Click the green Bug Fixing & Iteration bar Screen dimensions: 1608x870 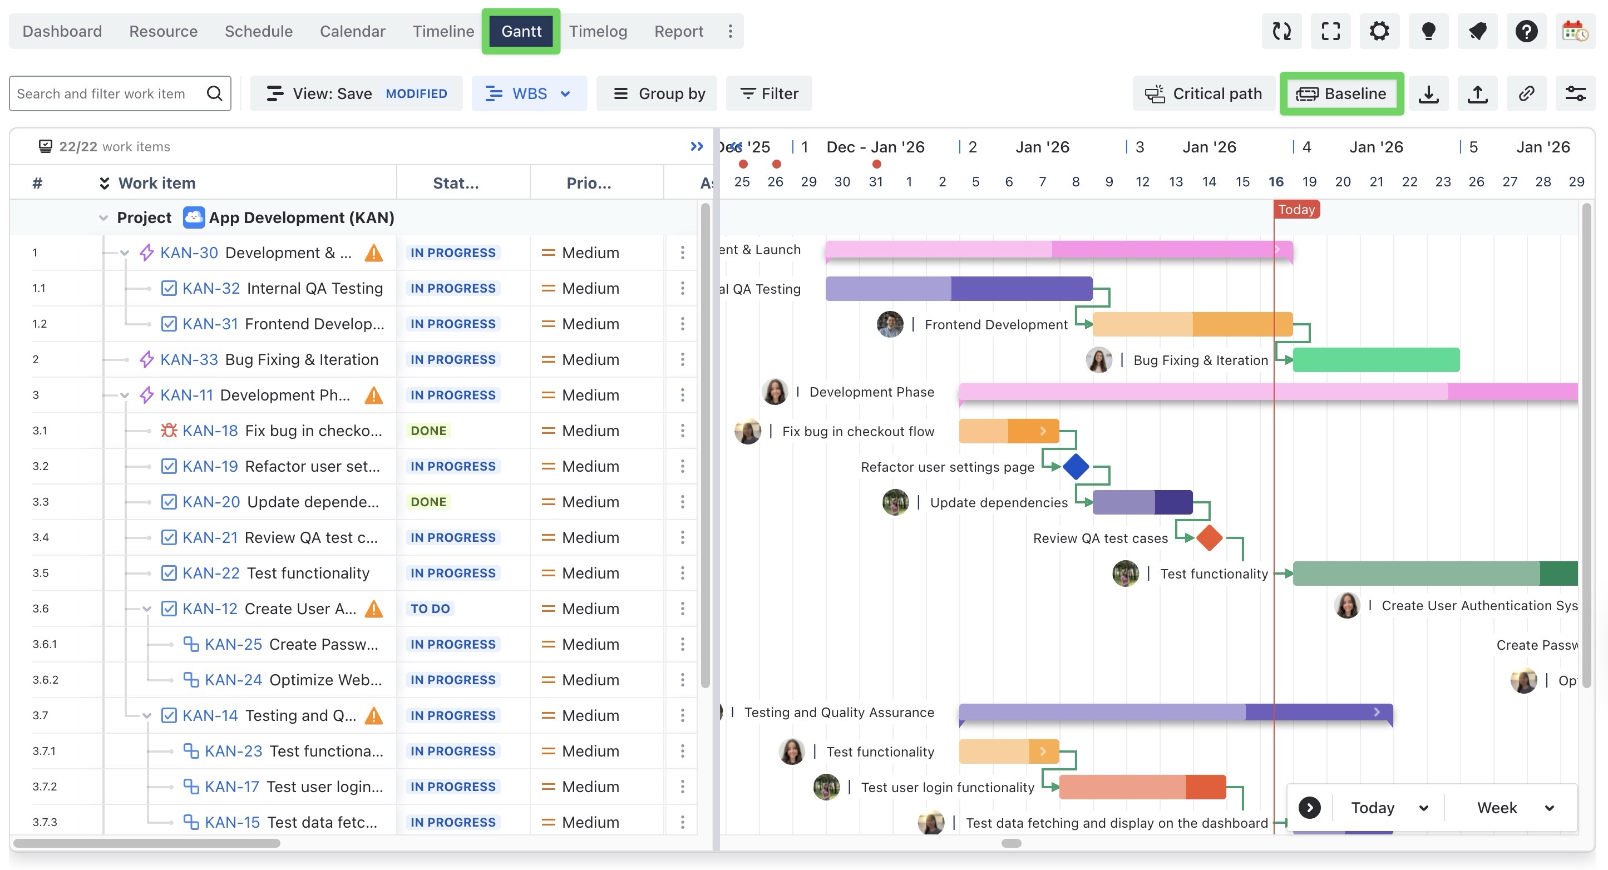tap(1376, 359)
